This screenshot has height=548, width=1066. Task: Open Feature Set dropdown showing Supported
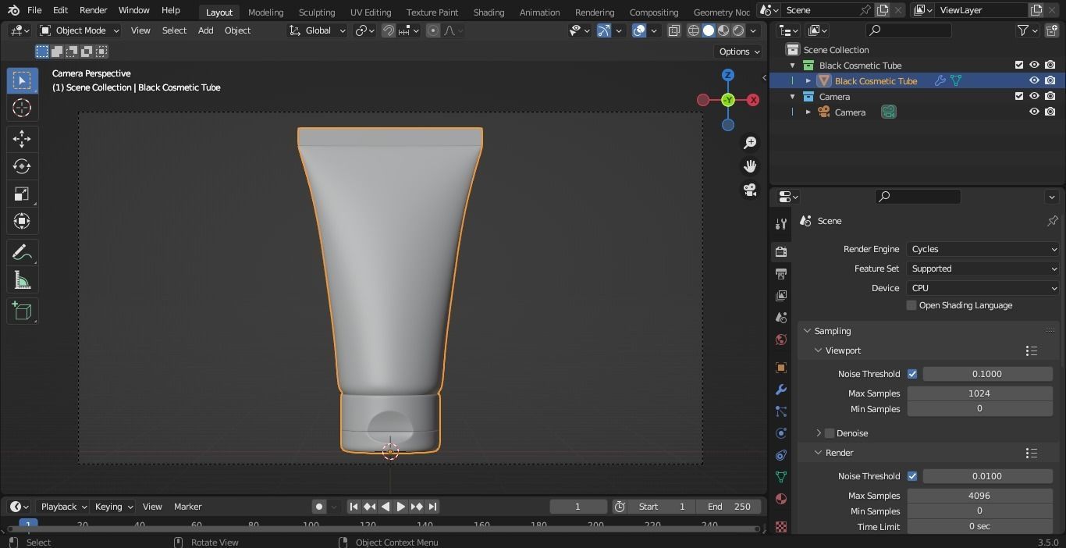tap(983, 269)
